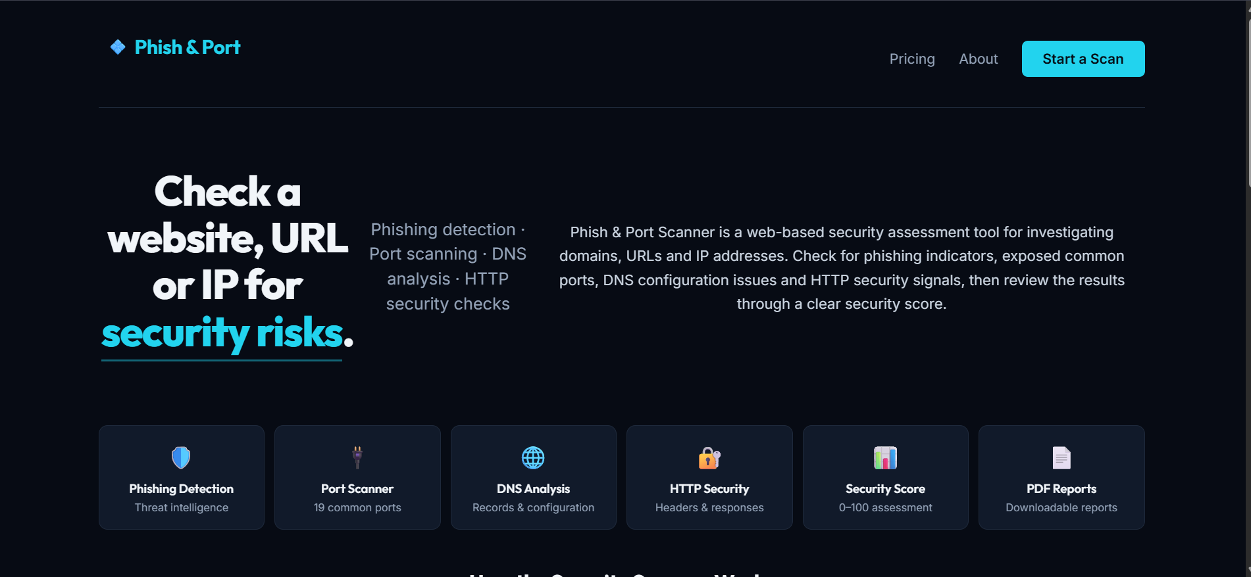Screen dimensions: 1251x577
Task: Select the Phishing Detection card title
Action: click(182, 489)
